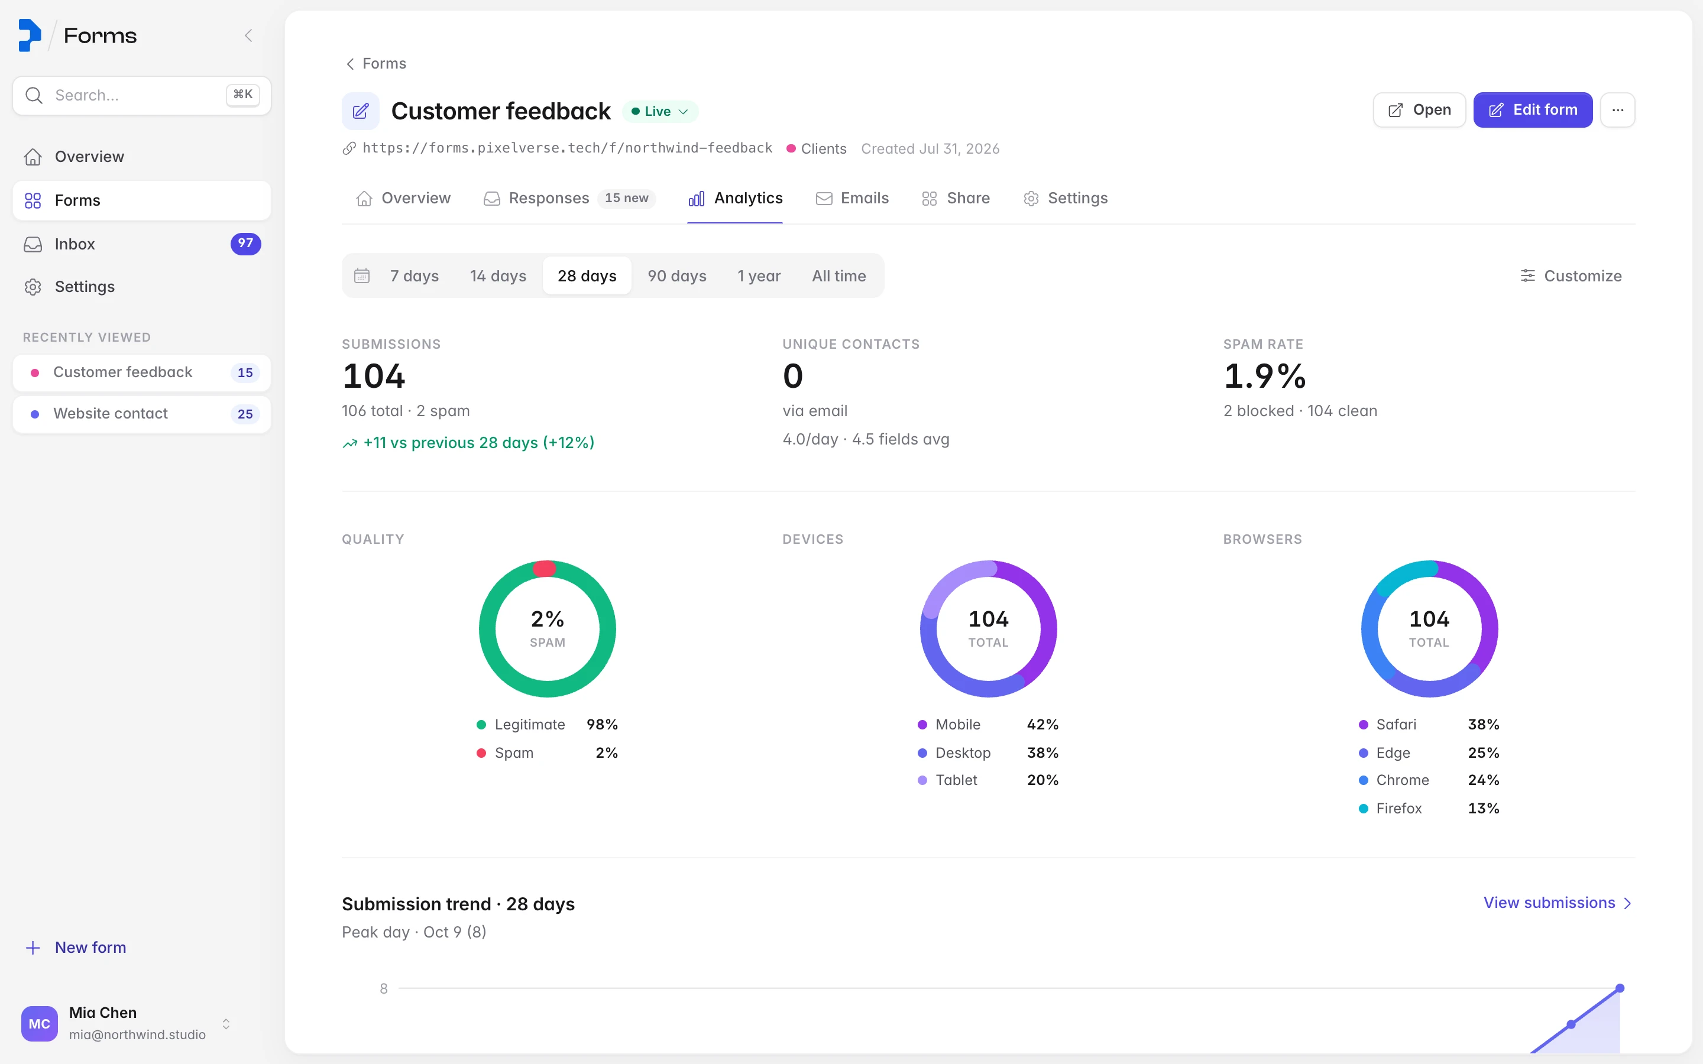This screenshot has width=1703, height=1064.
Task: Click the Inbox 97 unread badge
Action: point(245,244)
